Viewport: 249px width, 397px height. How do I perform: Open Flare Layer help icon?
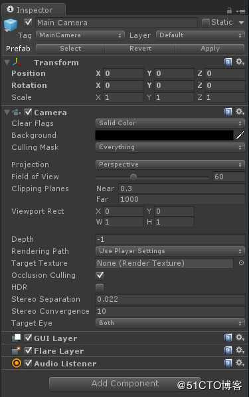228,350
